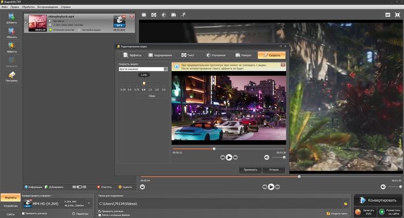Click the speed runner icon in the top toolbar
This screenshot has width=404, height=218.
[183, 15]
